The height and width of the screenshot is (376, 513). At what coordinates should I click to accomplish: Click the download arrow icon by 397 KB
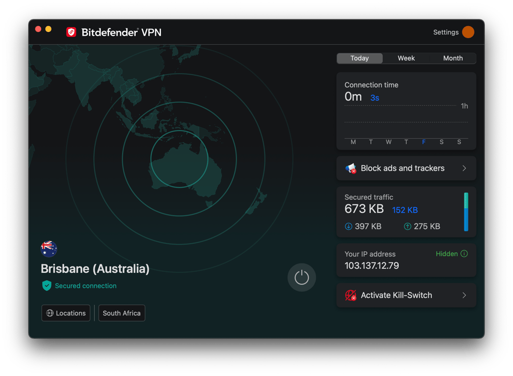click(349, 226)
